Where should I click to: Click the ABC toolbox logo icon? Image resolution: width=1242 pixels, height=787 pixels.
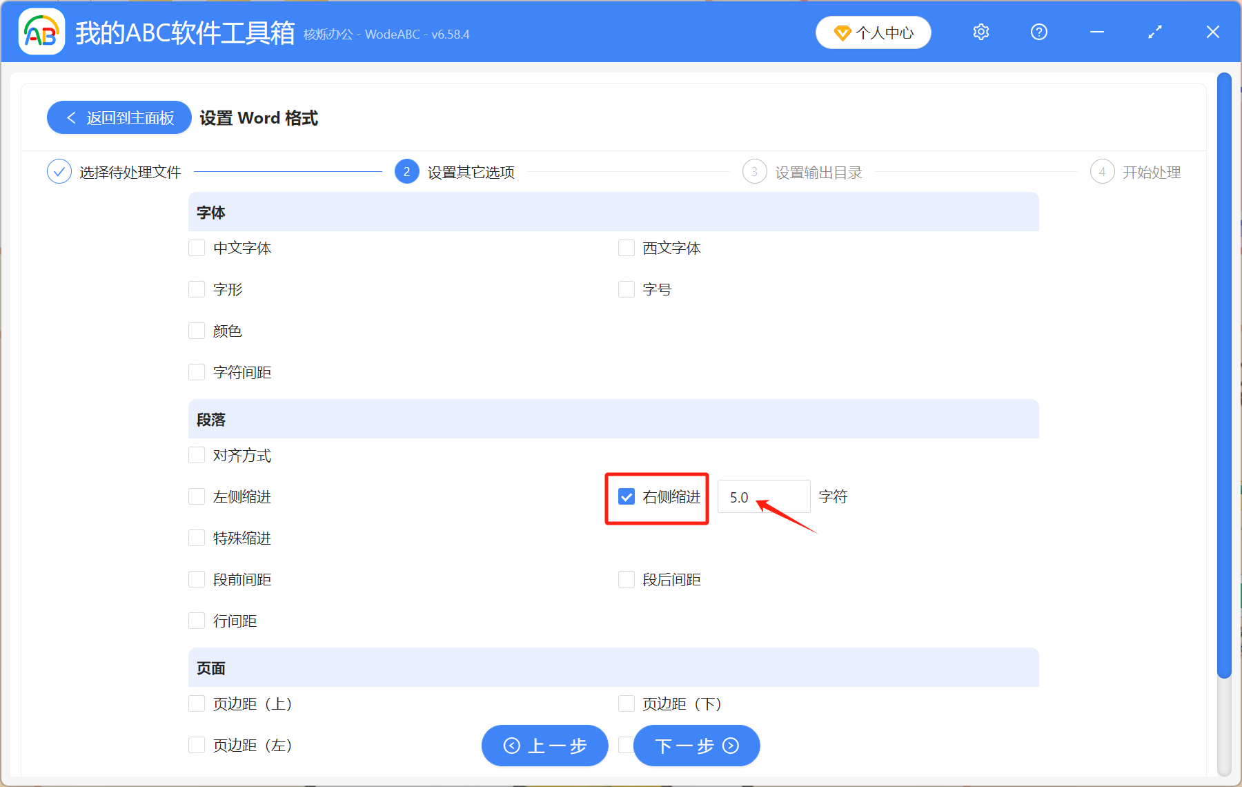click(x=41, y=31)
